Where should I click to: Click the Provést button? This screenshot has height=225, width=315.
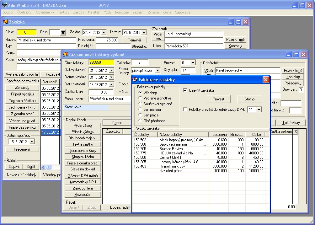[x=218, y=99]
